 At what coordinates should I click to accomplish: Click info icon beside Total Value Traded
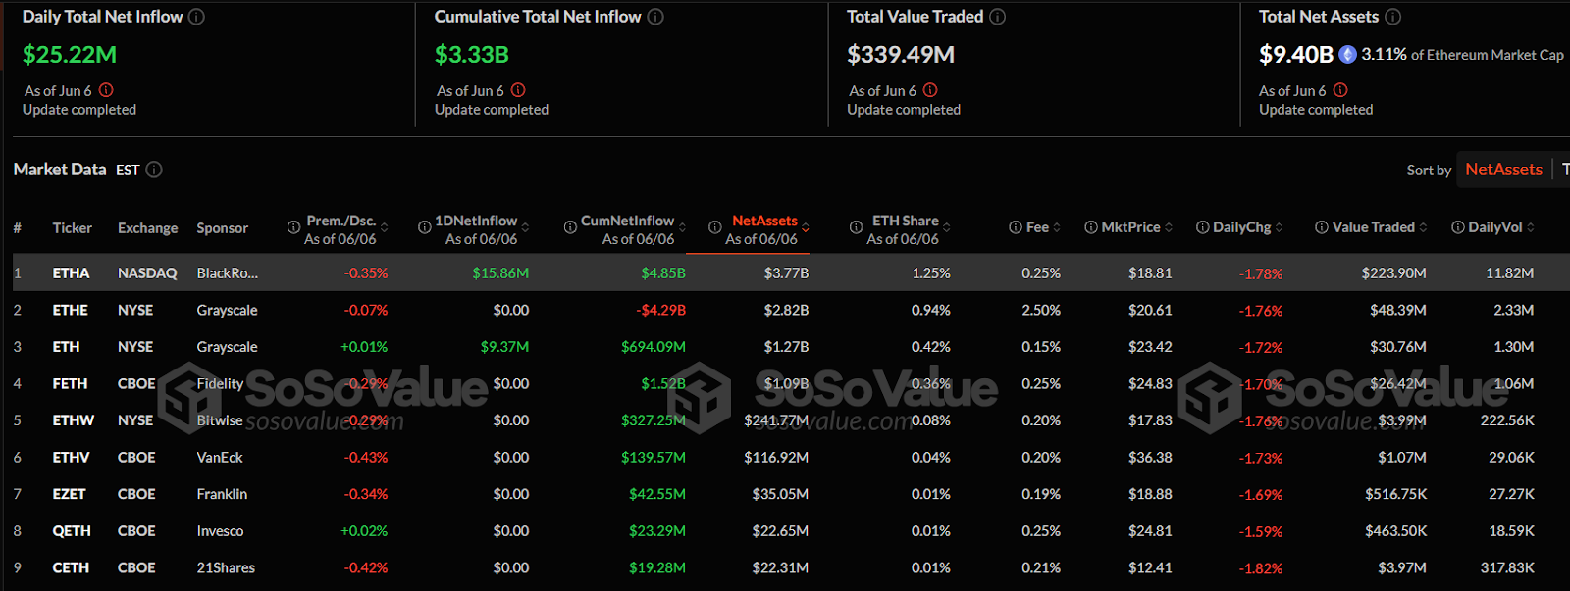(997, 17)
